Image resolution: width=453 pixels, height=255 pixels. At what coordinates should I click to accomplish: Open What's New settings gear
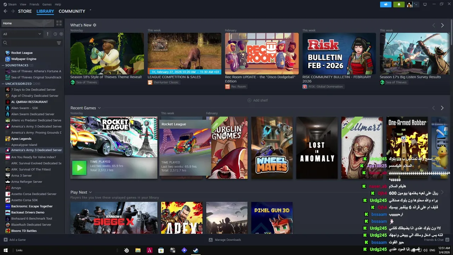(x=94, y=25)
